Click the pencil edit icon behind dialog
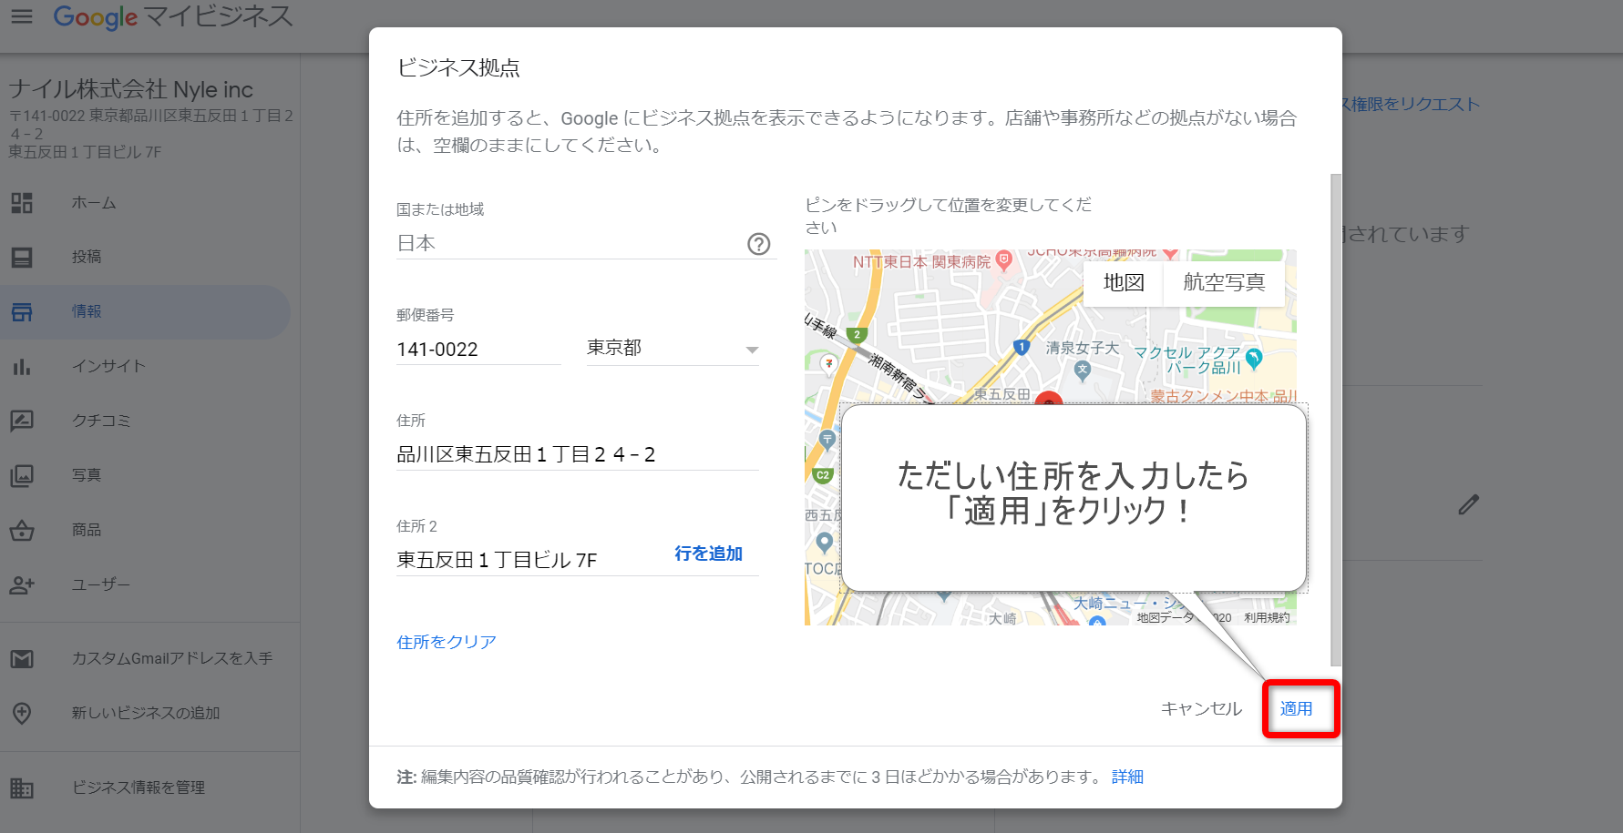 pyautogui.click(x=1468, y=504)
